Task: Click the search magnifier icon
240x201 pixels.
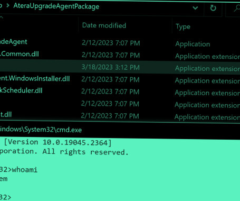Action: coord(237,8)
